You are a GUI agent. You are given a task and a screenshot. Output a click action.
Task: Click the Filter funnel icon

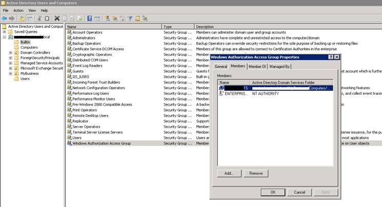[x=130, y=18]
